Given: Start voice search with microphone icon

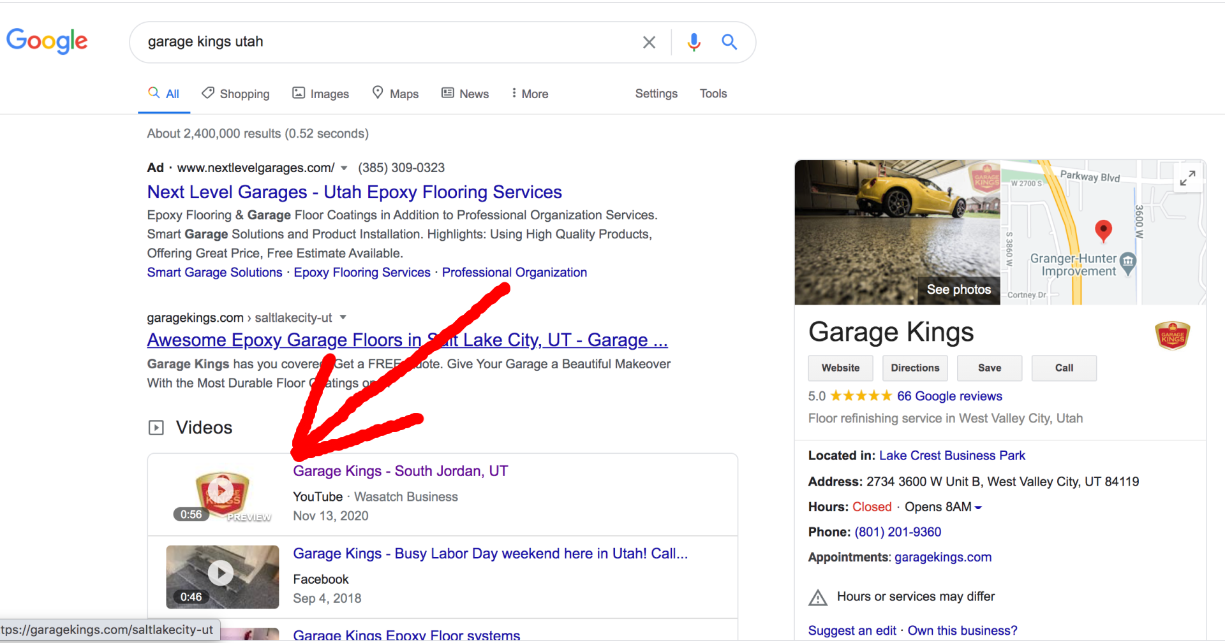Looking at the screenshot, I should 694,42.
